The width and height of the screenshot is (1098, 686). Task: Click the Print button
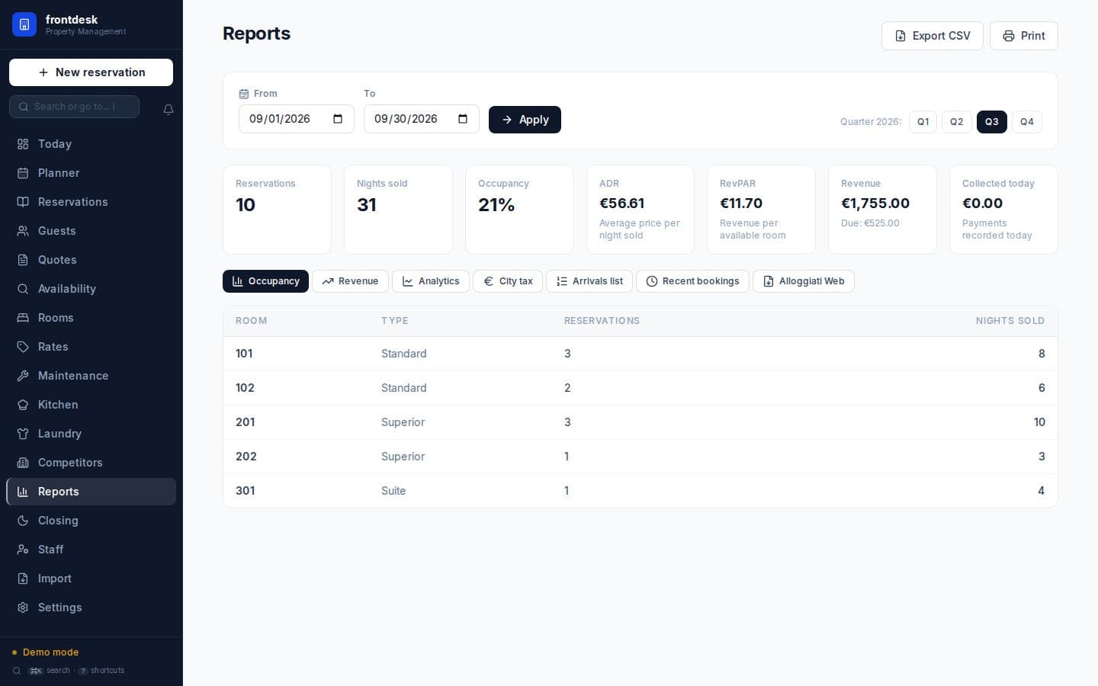point(1023,36)
